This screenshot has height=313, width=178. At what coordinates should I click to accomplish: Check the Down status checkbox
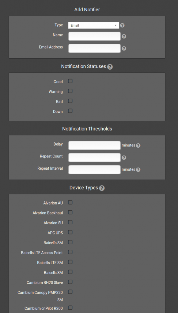70,111
